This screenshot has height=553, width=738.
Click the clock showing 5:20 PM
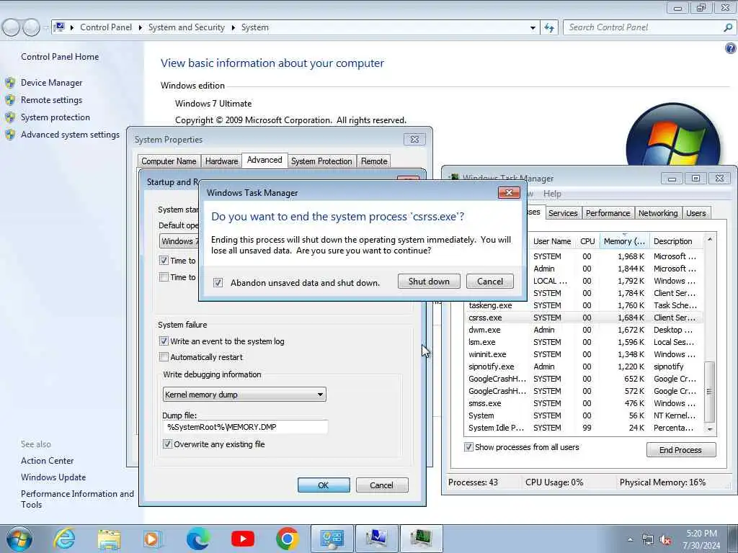point(701,534)
